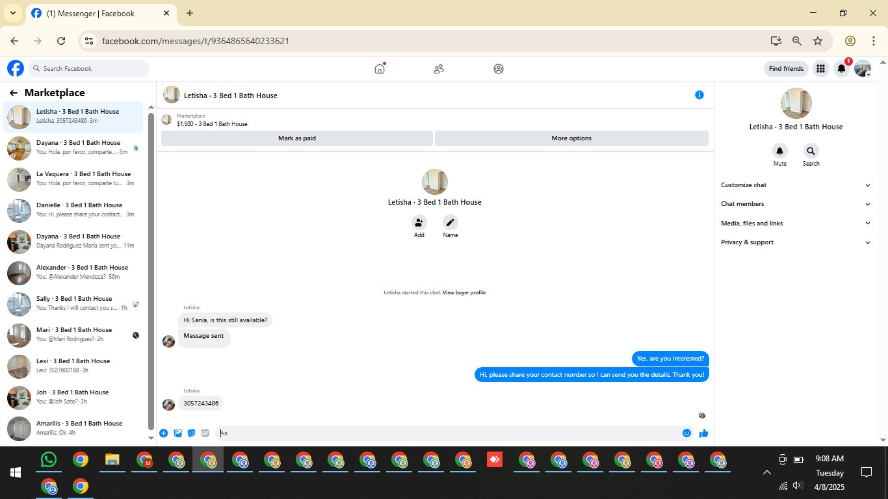Open Chrome tab search dropdown

(x=12, y=13)
